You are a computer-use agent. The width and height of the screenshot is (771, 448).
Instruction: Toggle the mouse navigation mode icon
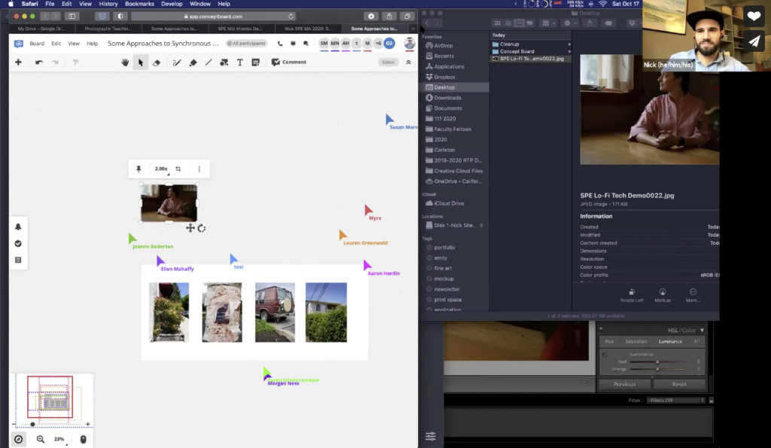(x=83, y=439)
